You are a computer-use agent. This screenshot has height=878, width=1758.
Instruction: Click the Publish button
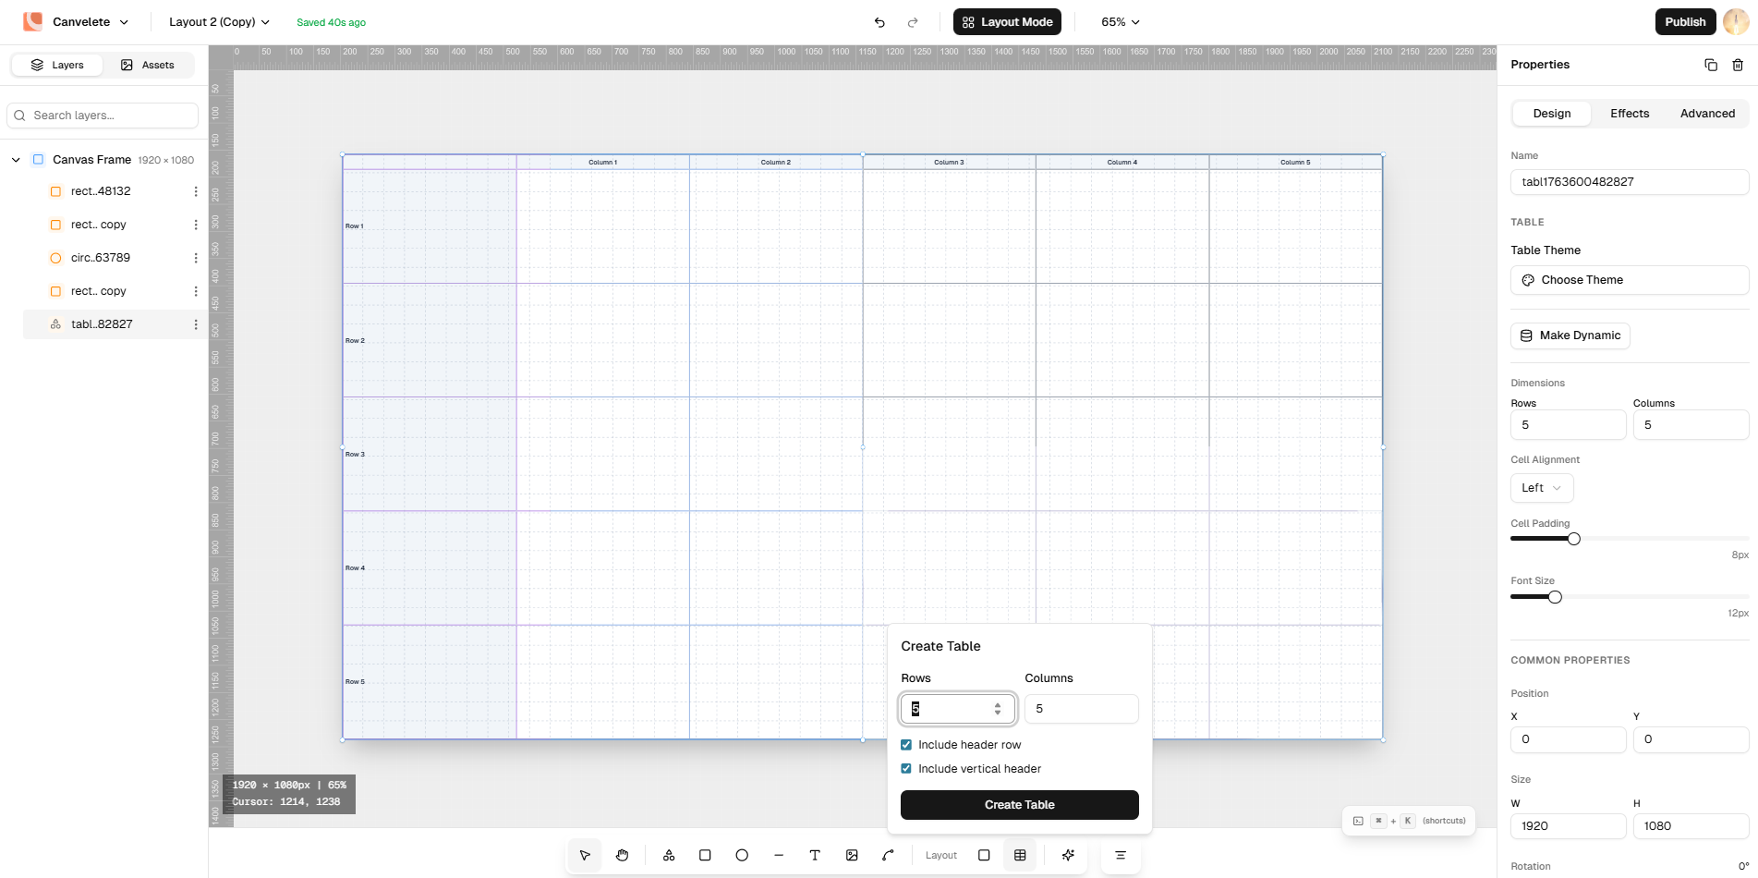click(x=1684, y=22)
